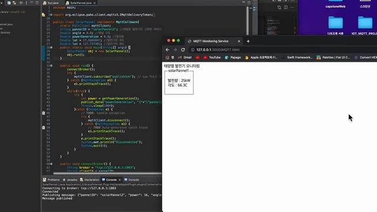
Task: Open a new browser tab with plus button
Action: 248,41
